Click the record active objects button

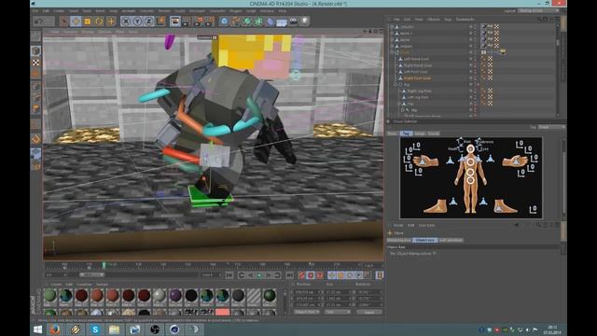coord(302,275)
